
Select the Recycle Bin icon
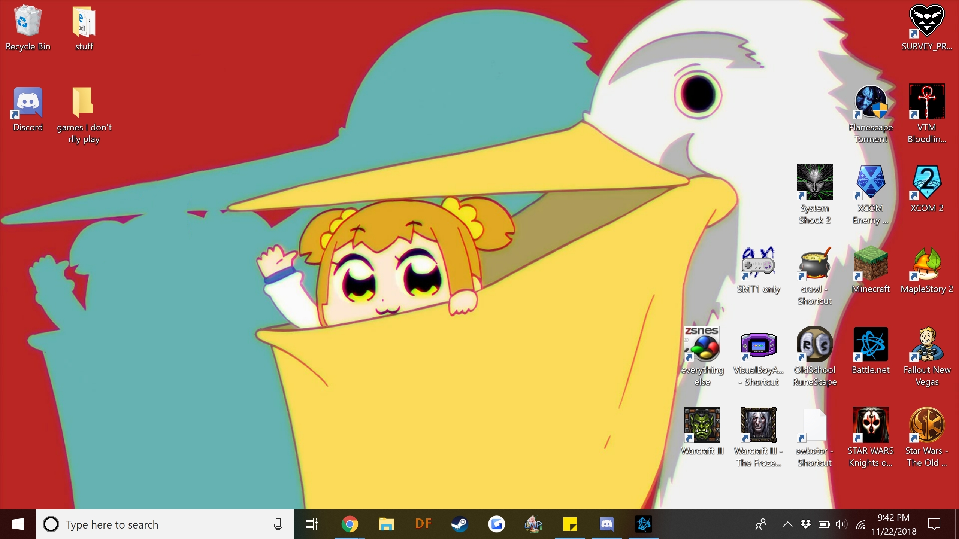click(x=28, y=28)
